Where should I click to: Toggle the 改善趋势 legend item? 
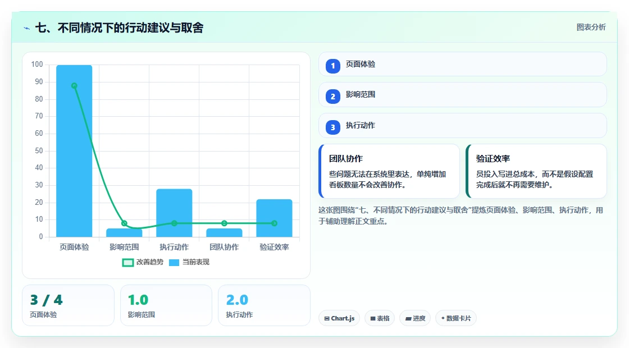[x=143, y=262]
